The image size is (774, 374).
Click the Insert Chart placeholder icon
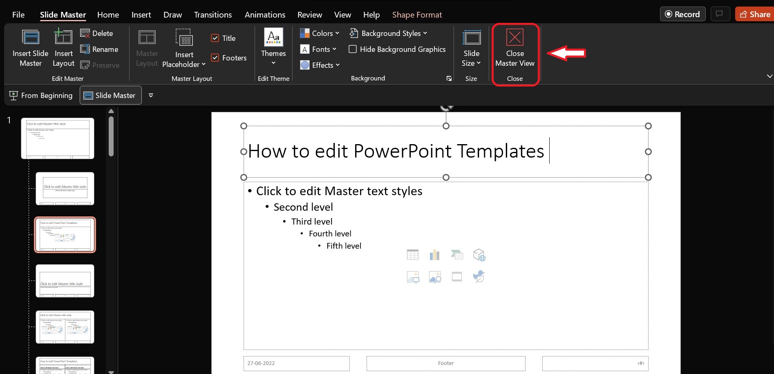click(435, 255)
